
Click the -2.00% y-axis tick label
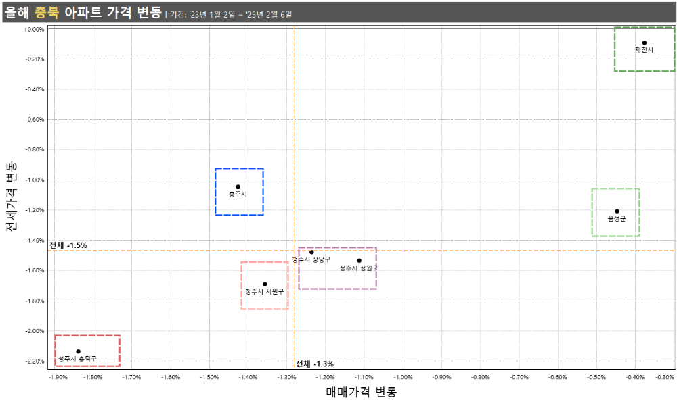tap(35, 331)
